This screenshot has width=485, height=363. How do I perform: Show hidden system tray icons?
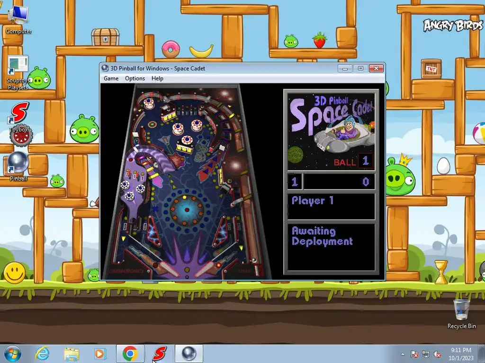coord(403,354)
